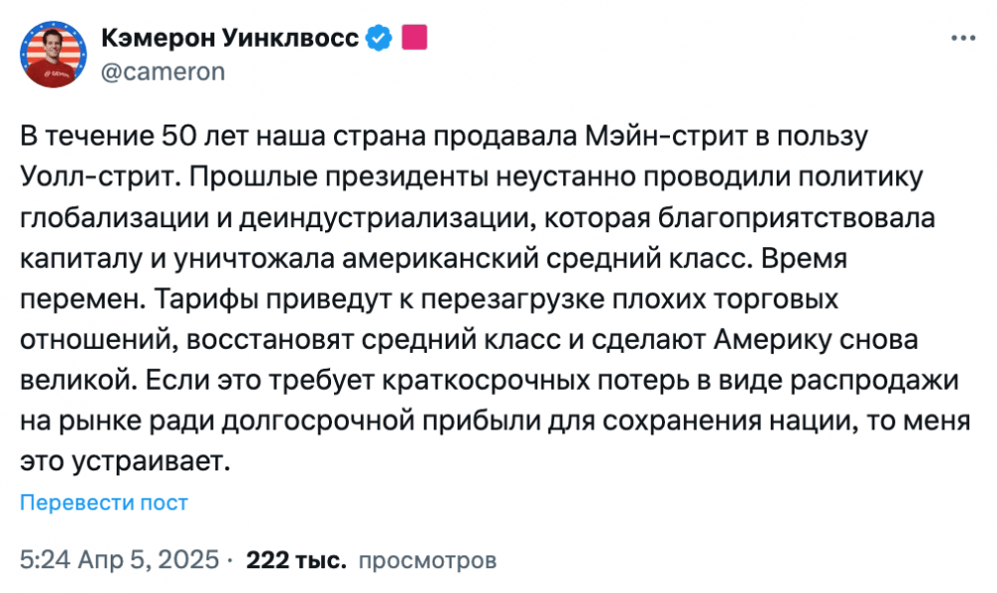Click the 222 тыс. view count
This screenshot has width=997, height=593.
[x=296, y=560]
